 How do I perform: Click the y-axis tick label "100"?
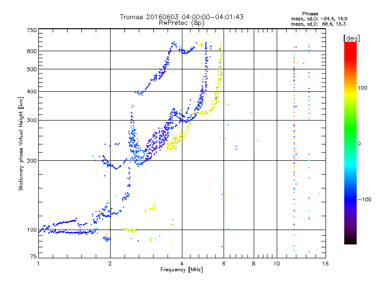pos(32,230)
